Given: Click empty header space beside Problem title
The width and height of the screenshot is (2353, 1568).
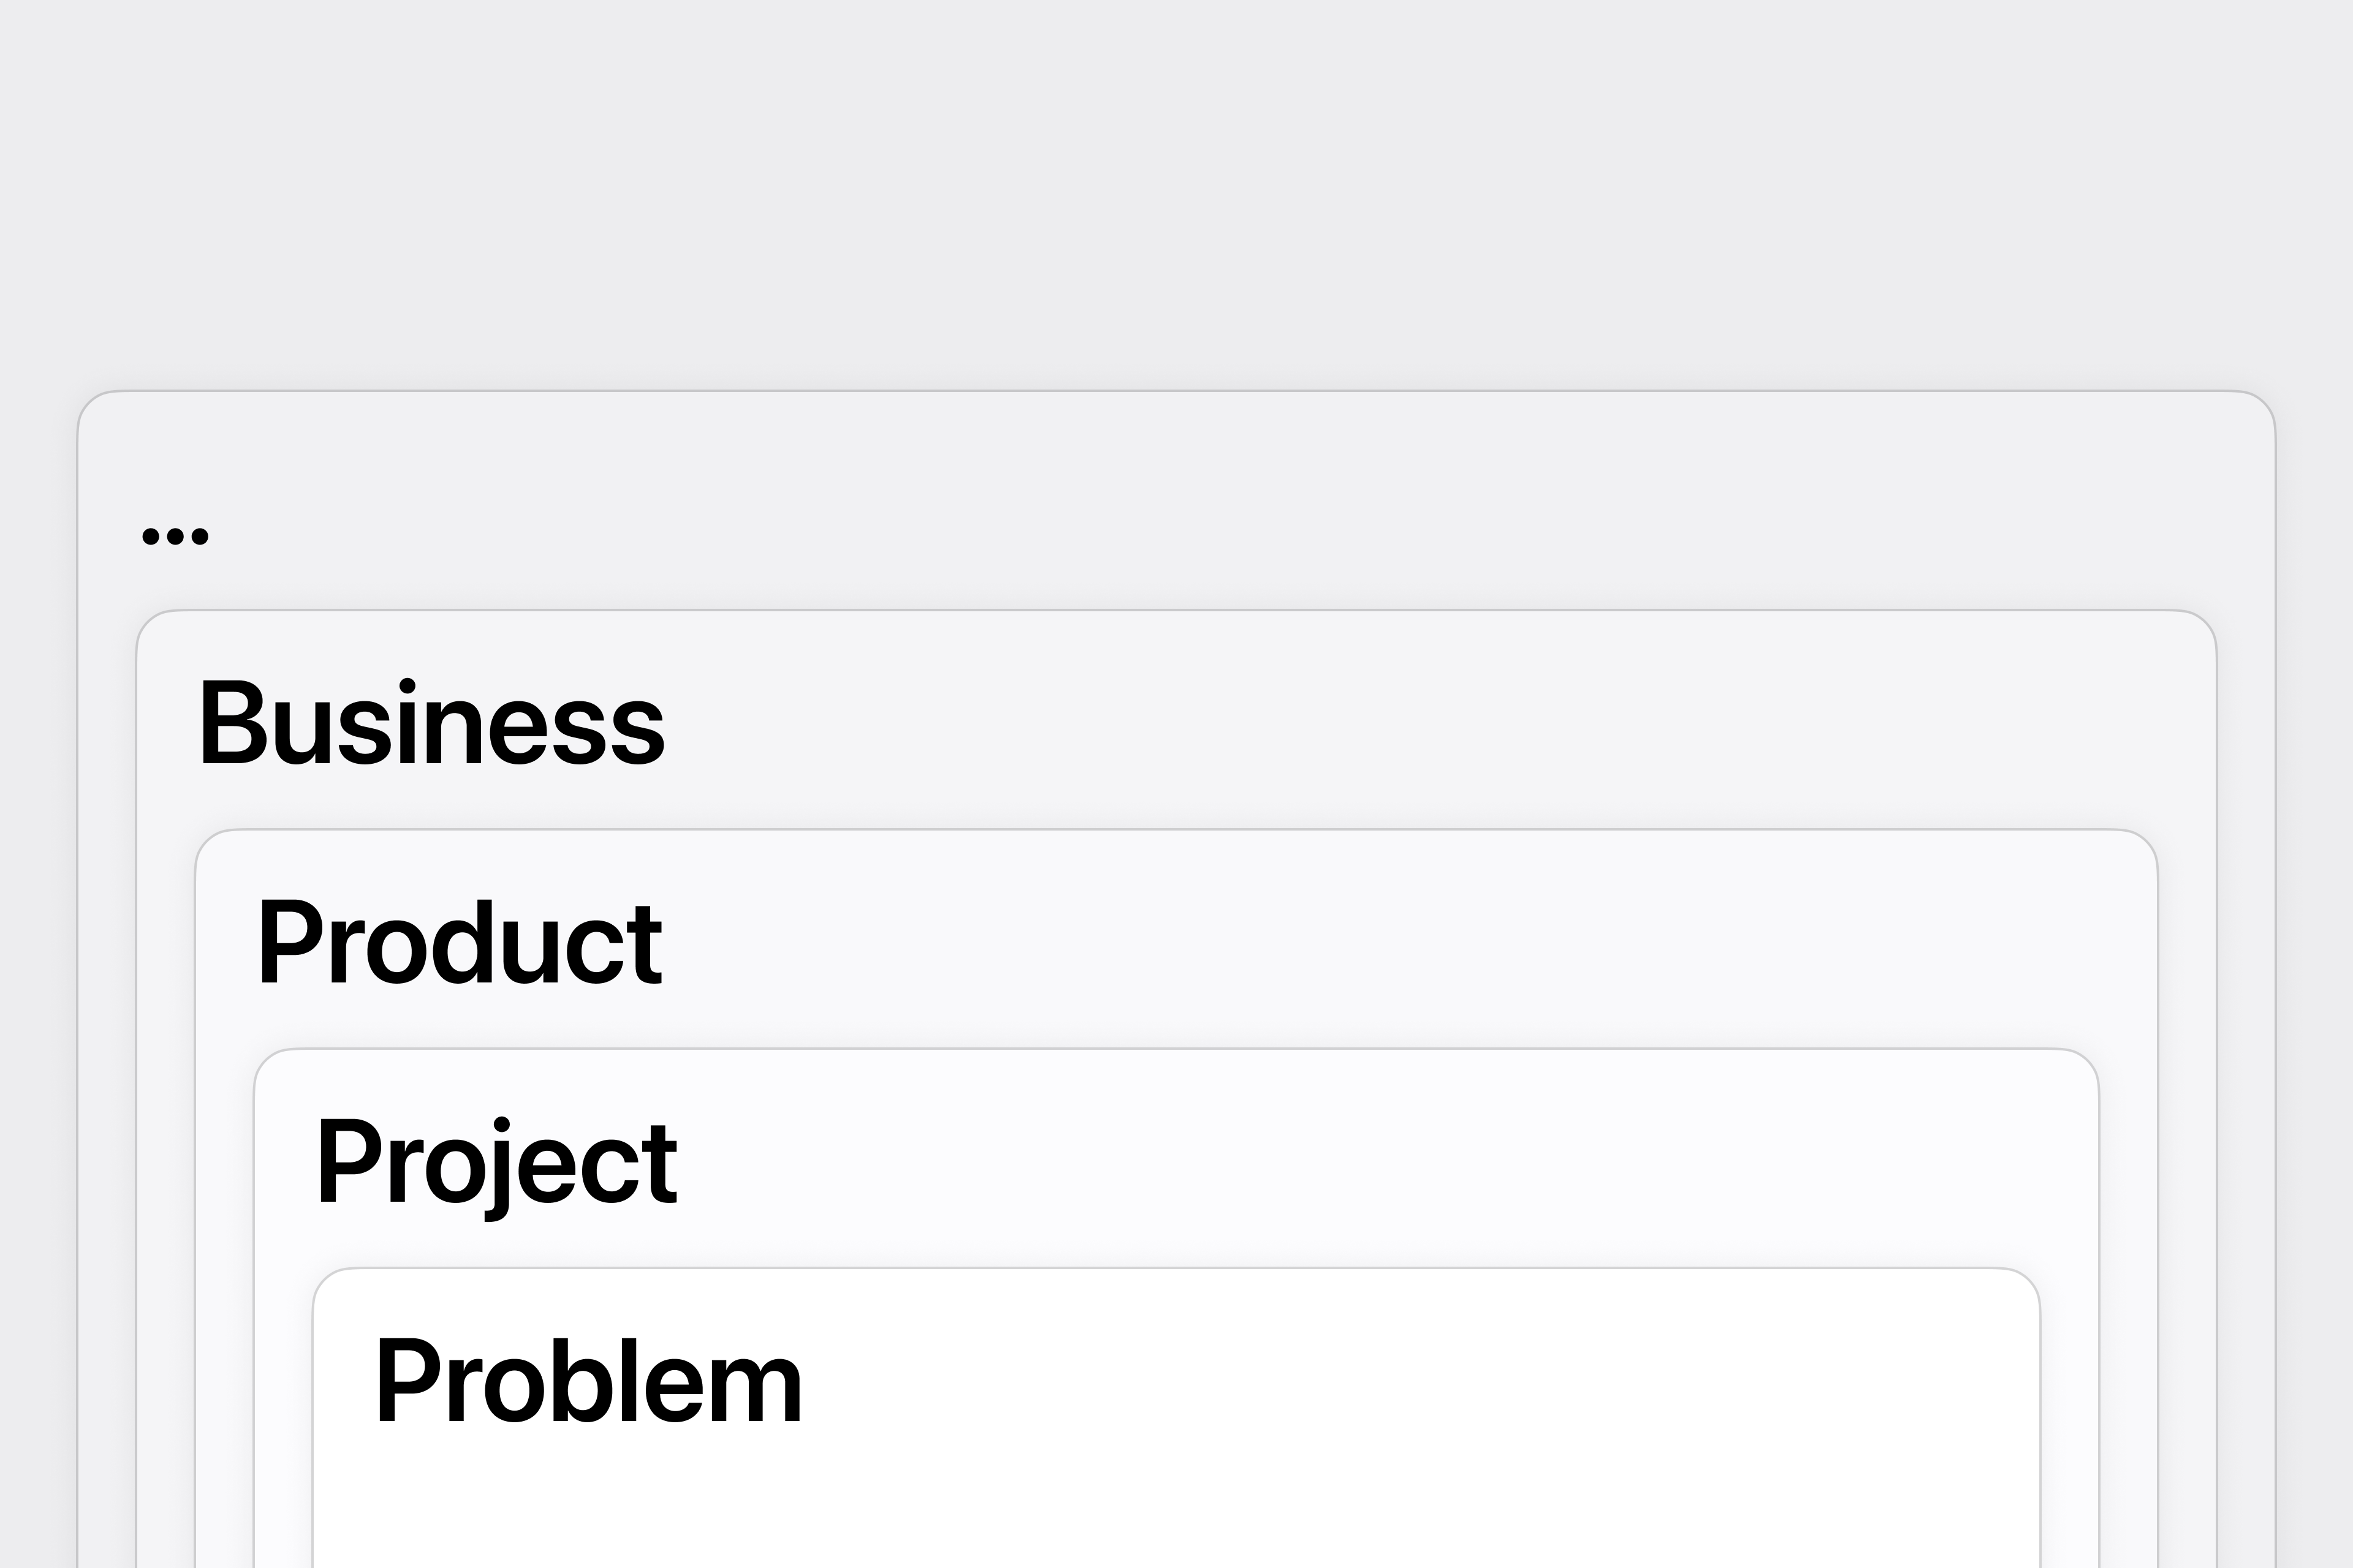Looking at the screenshot, I should (1401, 1380).
